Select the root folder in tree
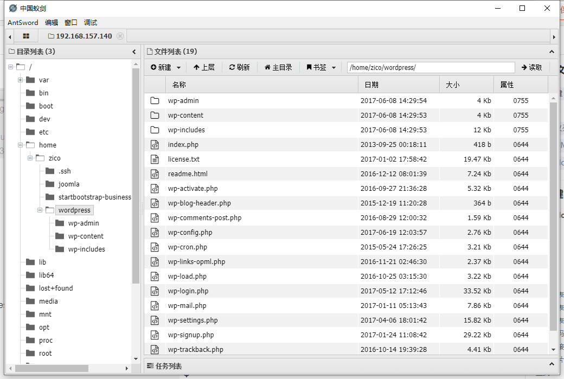Viewport: 564px width, 379px height. click(x=45, y=353)
